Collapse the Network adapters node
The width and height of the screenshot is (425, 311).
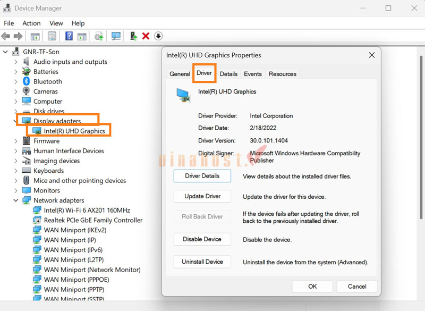coord(16,200)
